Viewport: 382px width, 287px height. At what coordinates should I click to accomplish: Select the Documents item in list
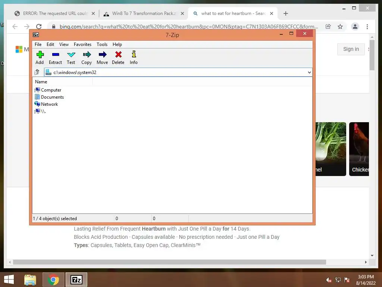coord(49,97)
